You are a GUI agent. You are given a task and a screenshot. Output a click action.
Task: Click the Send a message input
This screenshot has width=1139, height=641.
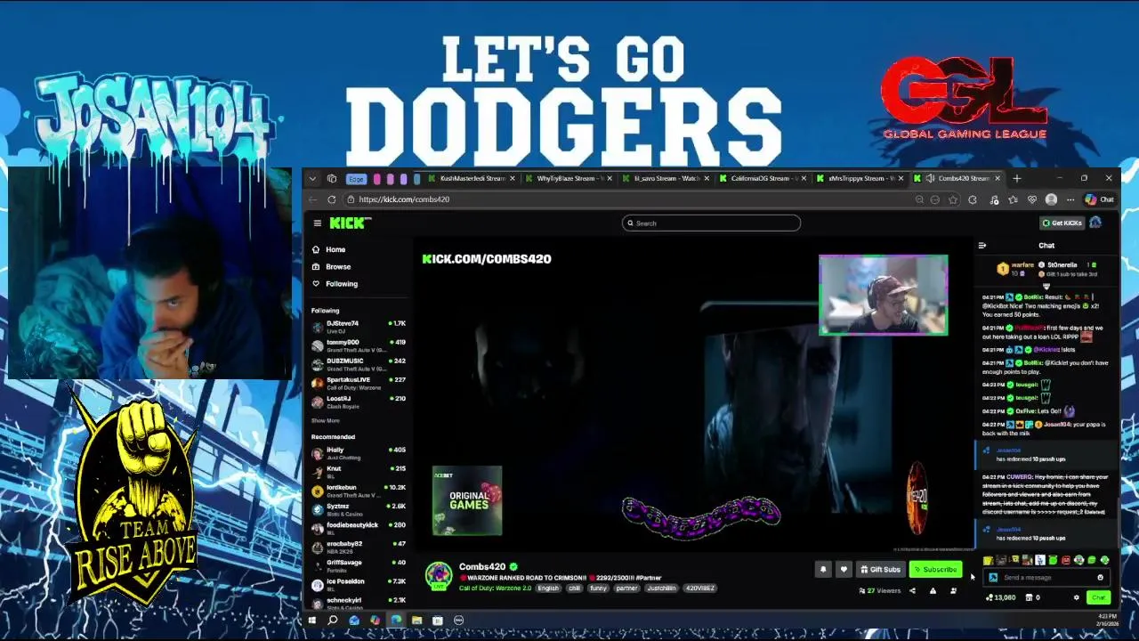[x=1046, y=578]
